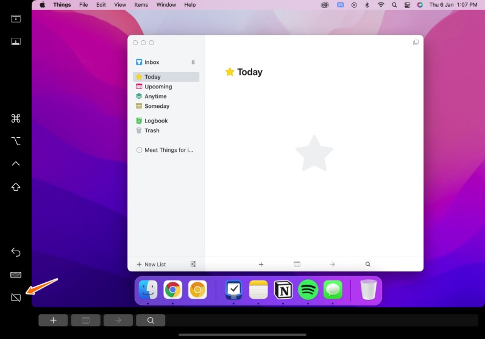Click the Touch Bar calendar button
The image size is (485, 339).
tap(86, 320)
